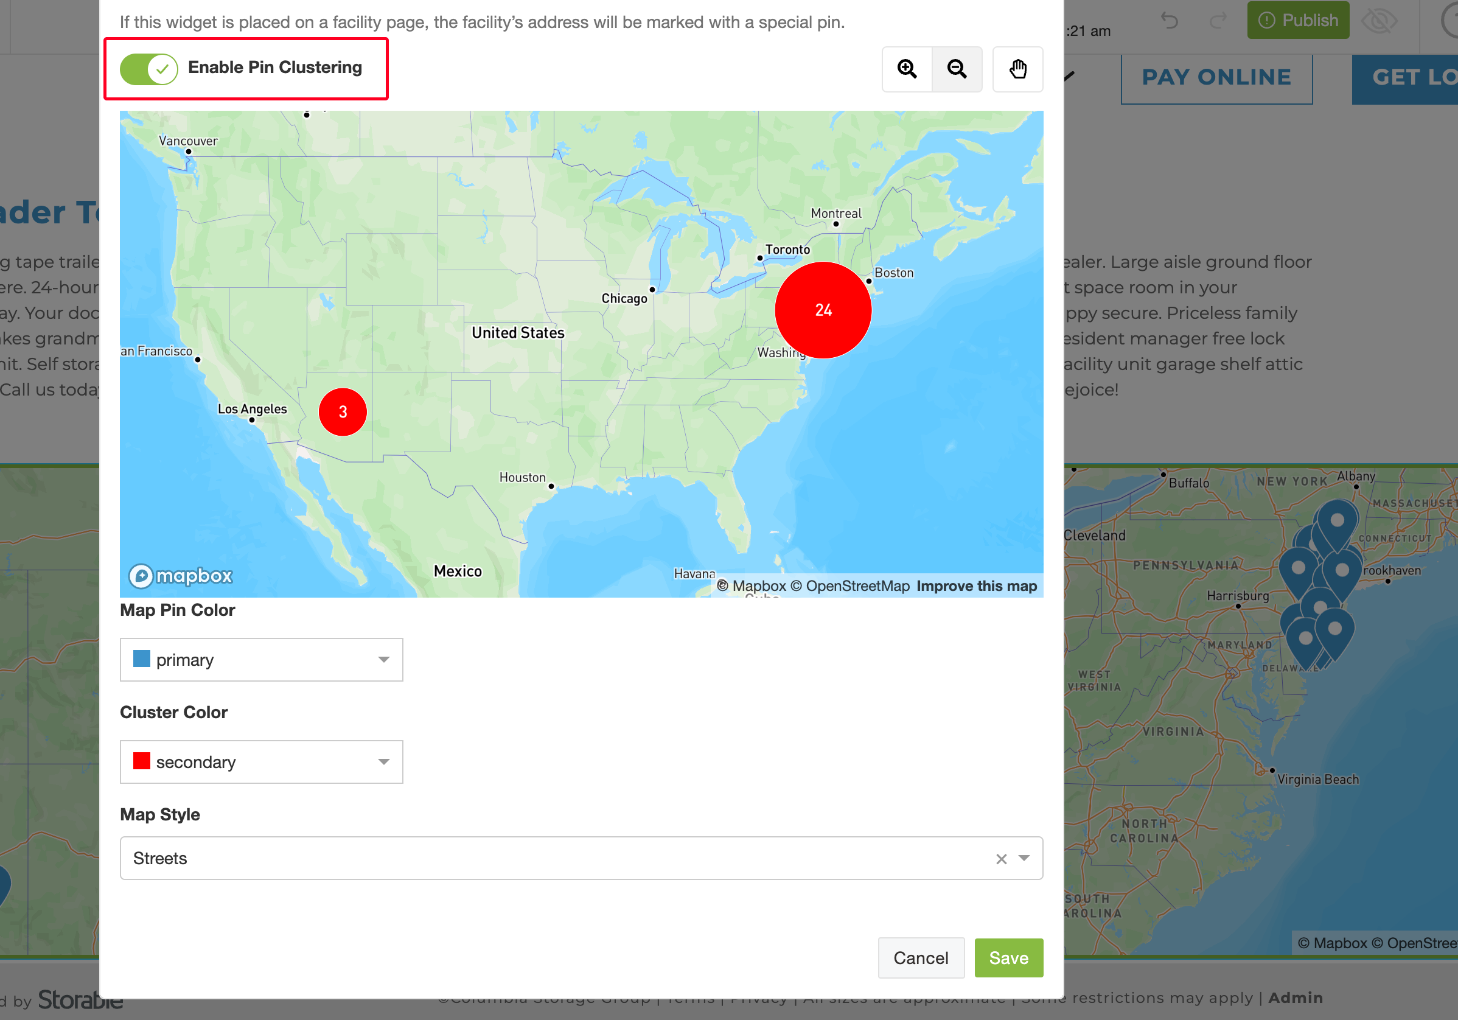
Task: Click the blue primary color swatch
Action: point(142,658)
